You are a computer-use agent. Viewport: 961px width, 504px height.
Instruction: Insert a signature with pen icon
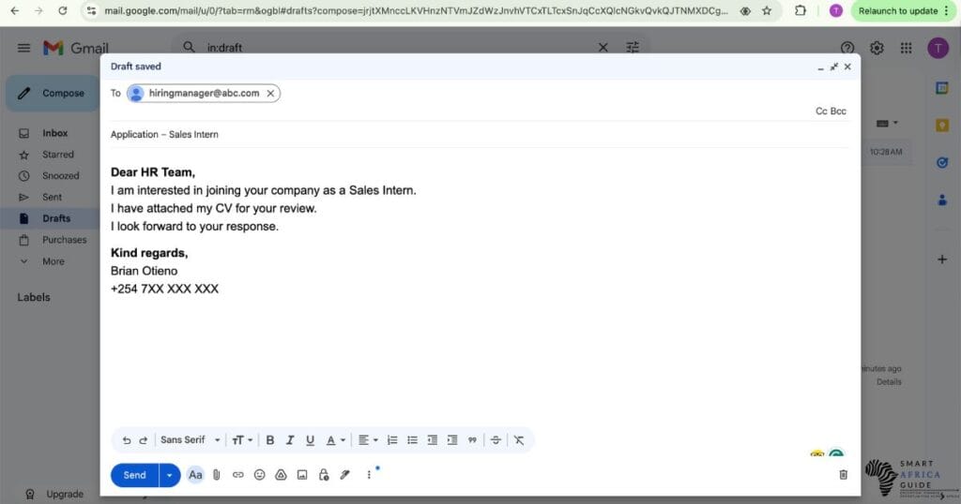point(345,475)
